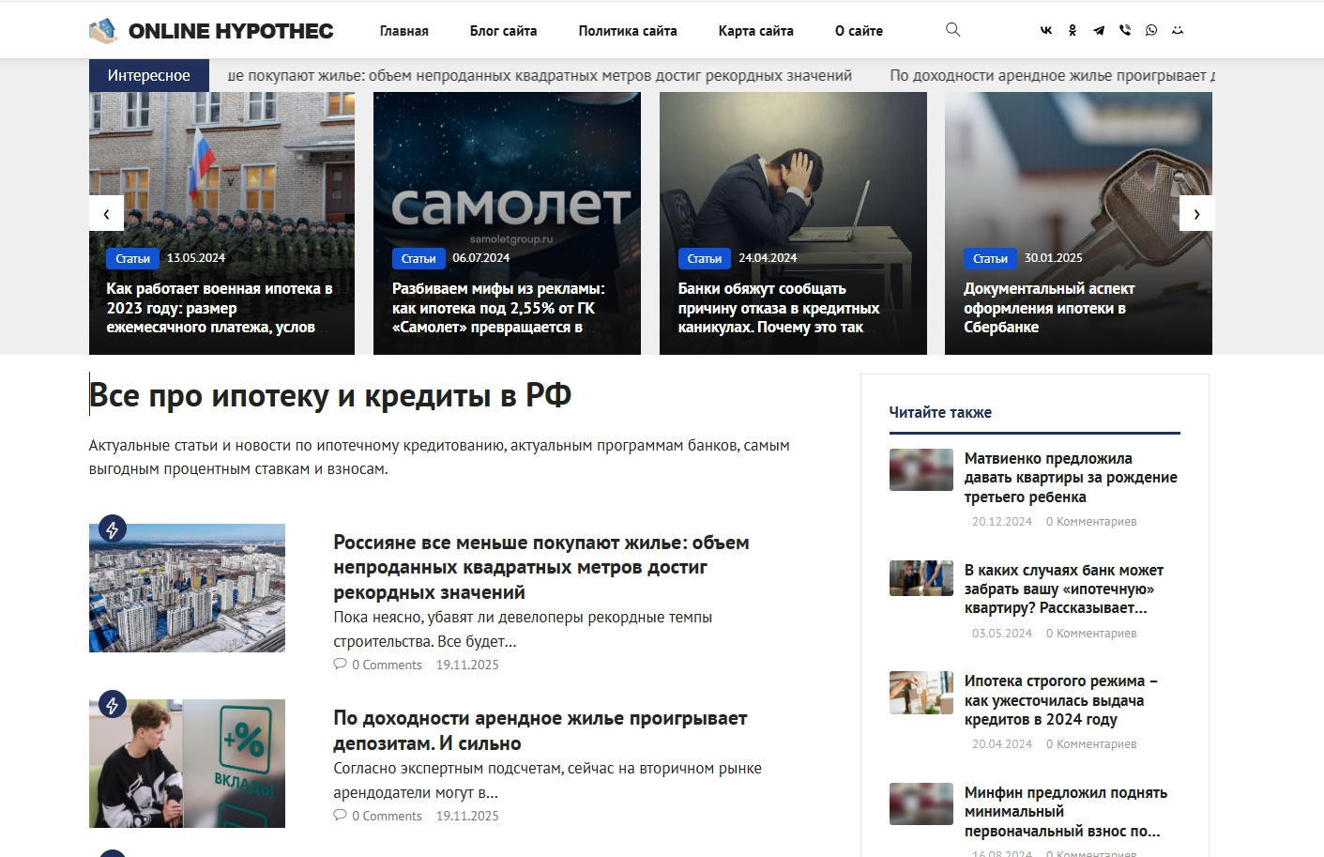Image resolution: width=1324 pixels, height=857 pixels.
Task: Click date 13.05.2024 on военная ипотека card
Action: tap(196, 258)
